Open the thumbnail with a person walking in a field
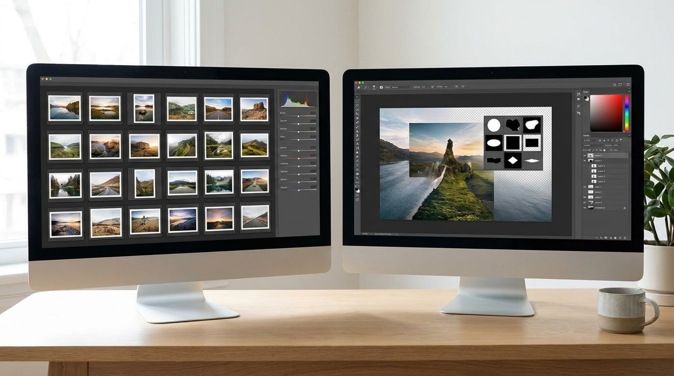Image resolution: width=674 pixels, height=376 pixels. [x=144, y=220]
